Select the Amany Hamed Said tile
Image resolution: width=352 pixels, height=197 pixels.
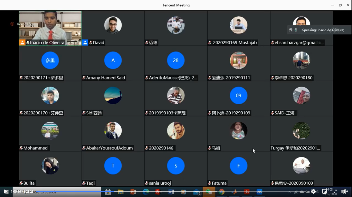[x=113, y=63]
